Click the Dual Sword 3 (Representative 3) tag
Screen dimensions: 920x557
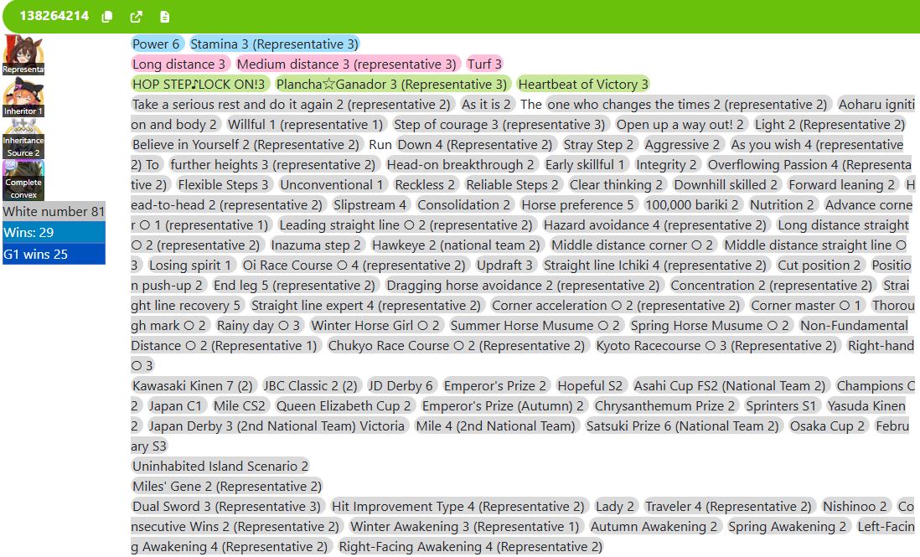(226, 506)
